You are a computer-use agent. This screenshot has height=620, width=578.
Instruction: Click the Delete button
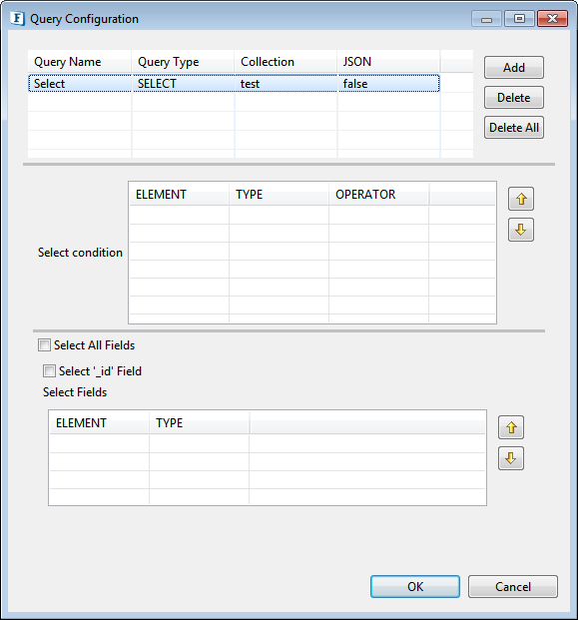point(514,98)
